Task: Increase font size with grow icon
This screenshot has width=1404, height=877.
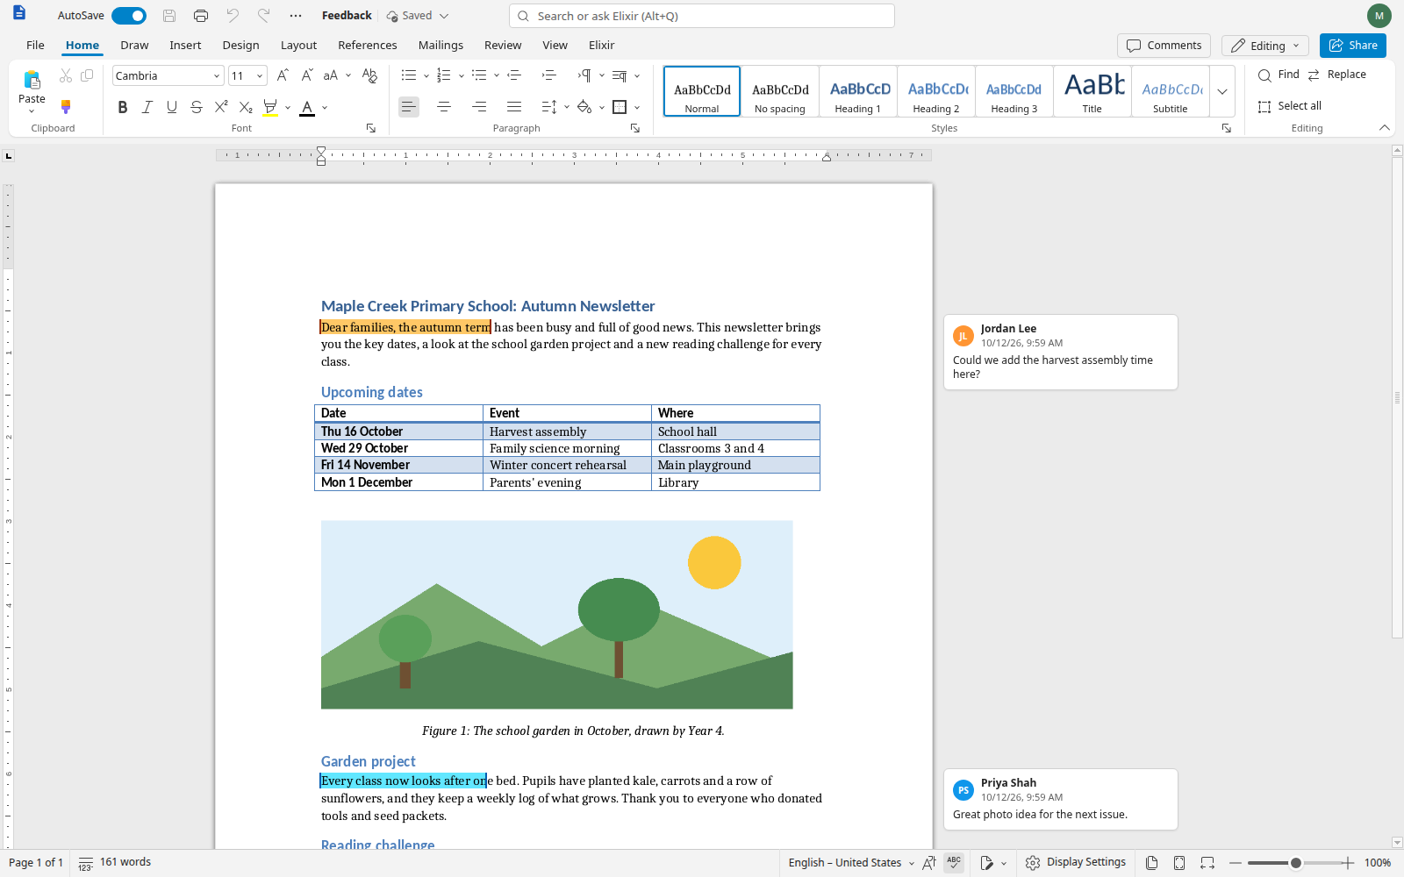Action: (x=283, y=75)
